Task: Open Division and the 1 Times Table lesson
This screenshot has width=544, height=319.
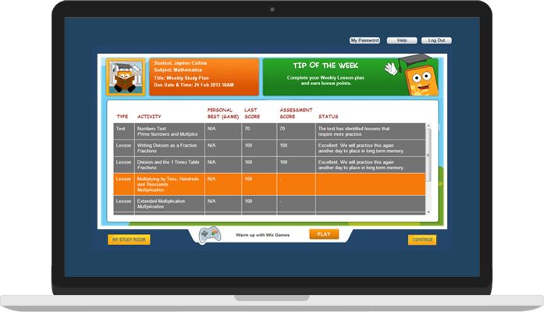Action: 168,165
